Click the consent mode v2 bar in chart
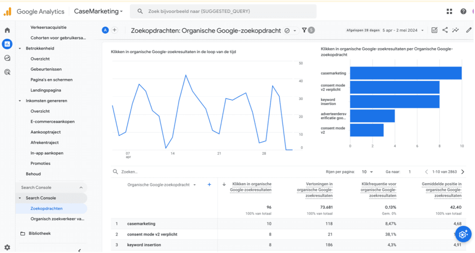The height and width of the screenshot is (253, 475). pyautogui.click(x=367, y=130)
